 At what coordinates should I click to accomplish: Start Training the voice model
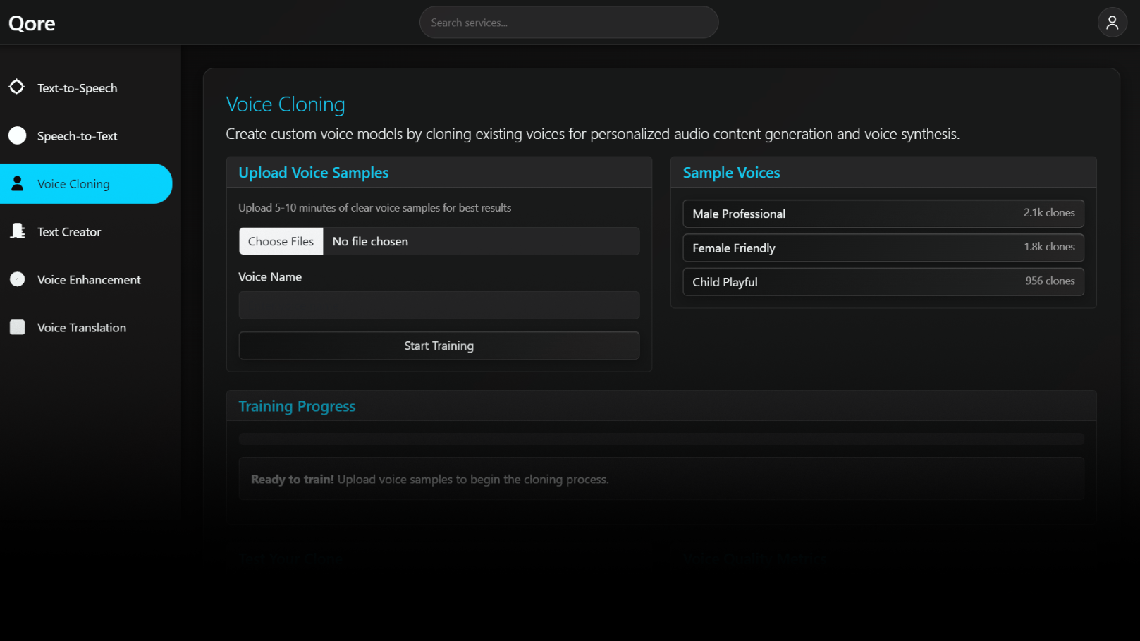pos(439,346)
